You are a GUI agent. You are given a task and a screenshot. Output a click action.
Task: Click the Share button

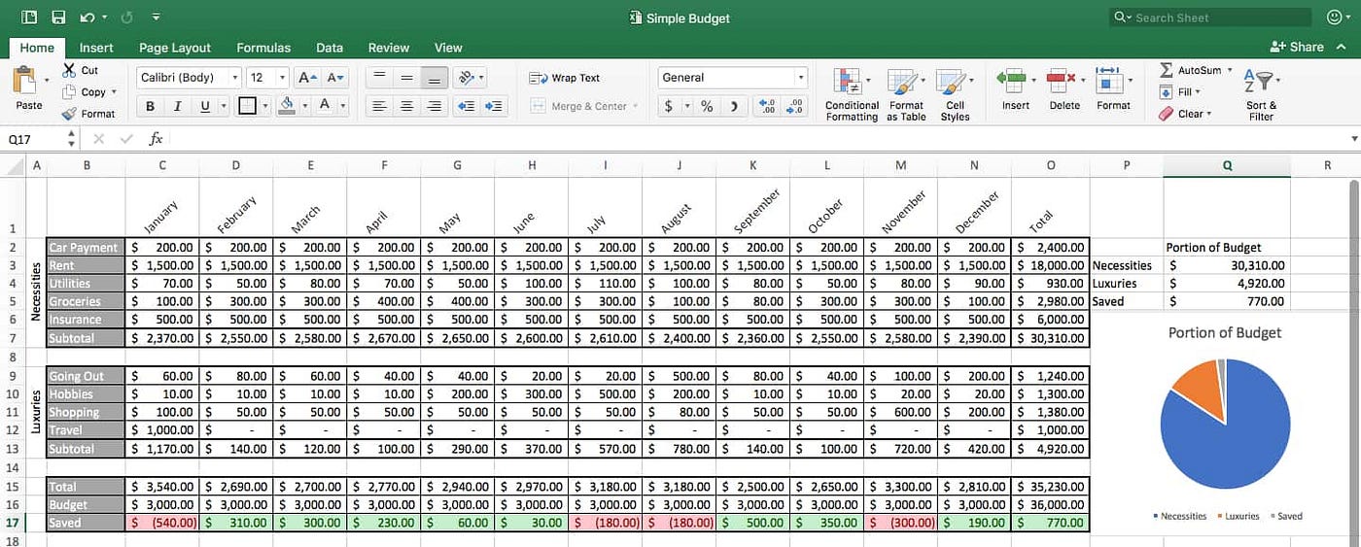1297,47
